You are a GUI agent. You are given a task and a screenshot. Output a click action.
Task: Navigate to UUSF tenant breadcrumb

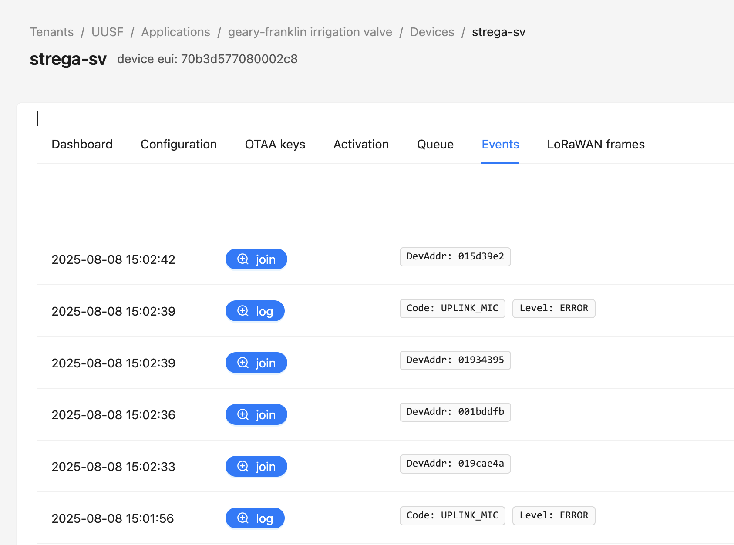point(108,32)
